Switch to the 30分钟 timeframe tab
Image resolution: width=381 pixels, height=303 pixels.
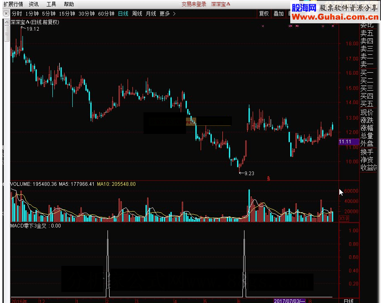pos(87,13)
